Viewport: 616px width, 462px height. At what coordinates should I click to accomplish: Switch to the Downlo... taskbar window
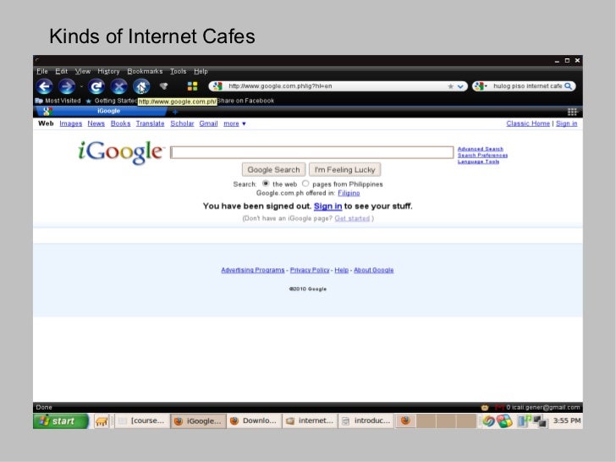click(x=254, y=421)
